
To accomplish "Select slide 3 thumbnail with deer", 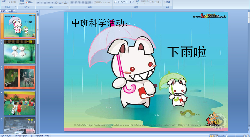I will tap(19, 77).
